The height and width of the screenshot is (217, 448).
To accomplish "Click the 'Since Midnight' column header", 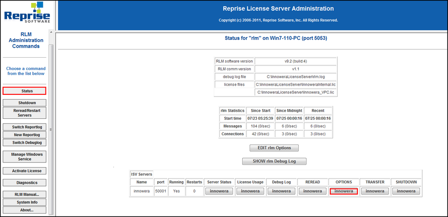I will coord(289,110).
